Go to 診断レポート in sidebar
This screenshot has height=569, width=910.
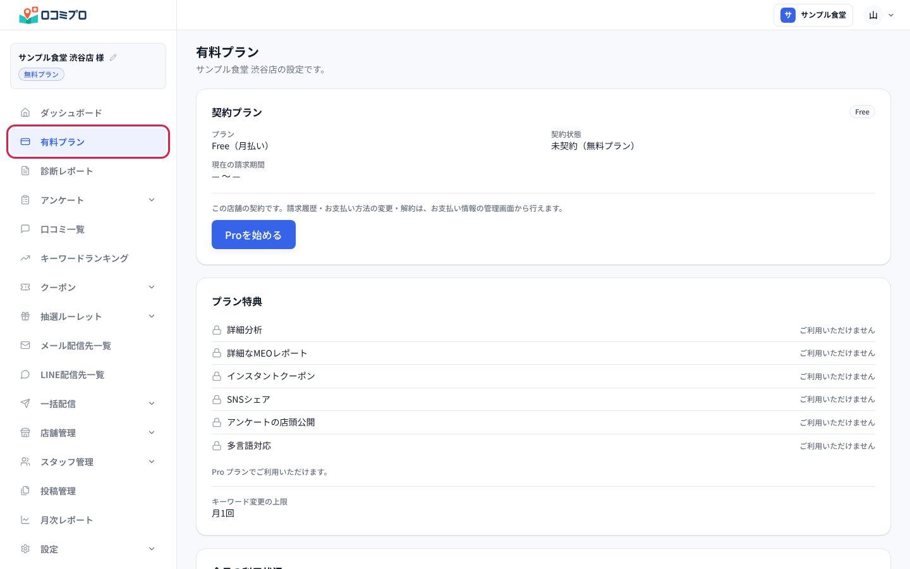coord(88,171)
